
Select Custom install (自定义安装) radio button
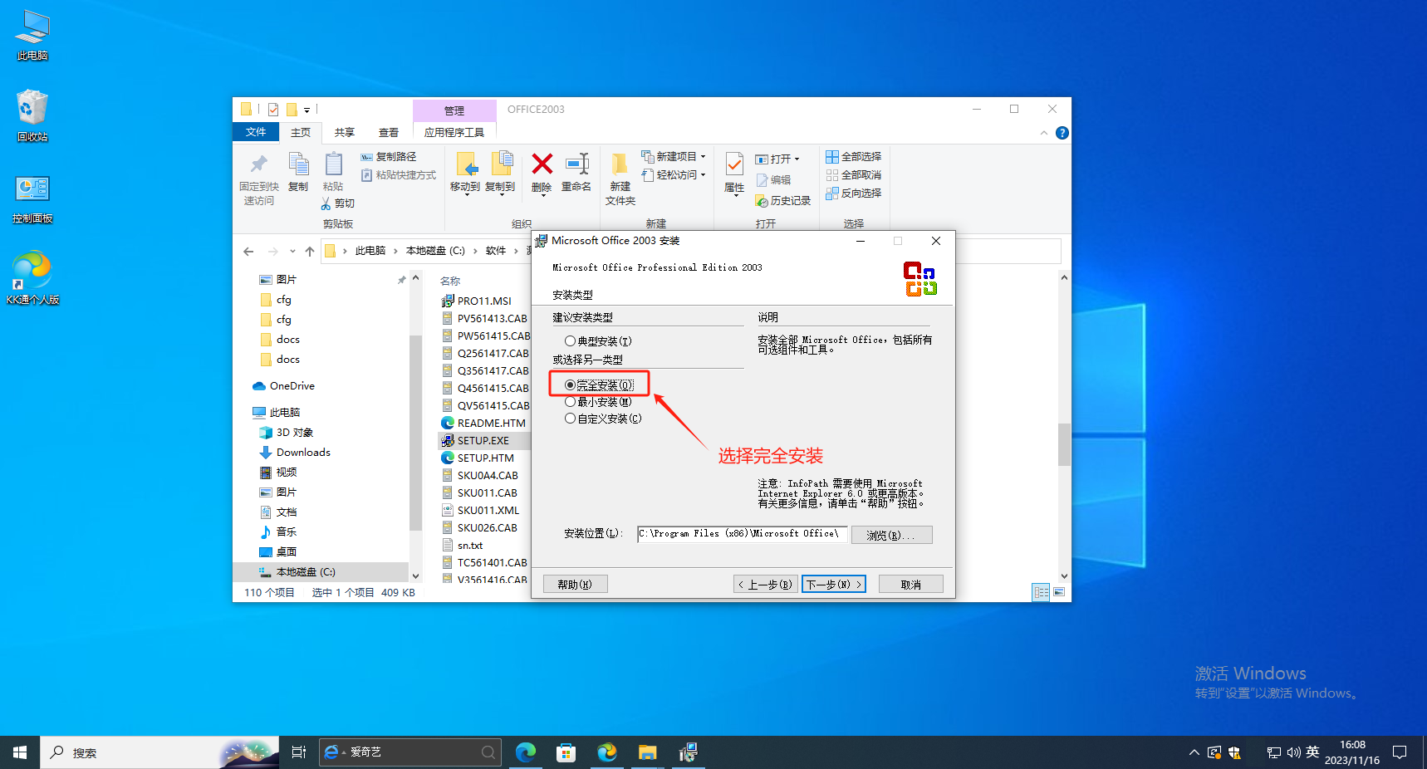coord(570,419)
